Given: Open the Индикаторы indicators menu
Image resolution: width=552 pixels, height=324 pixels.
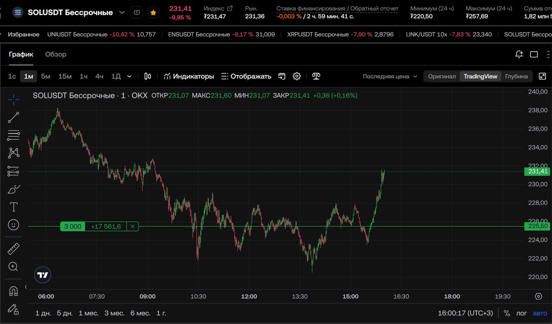Looking at the screenshot, I should (189, 76).
